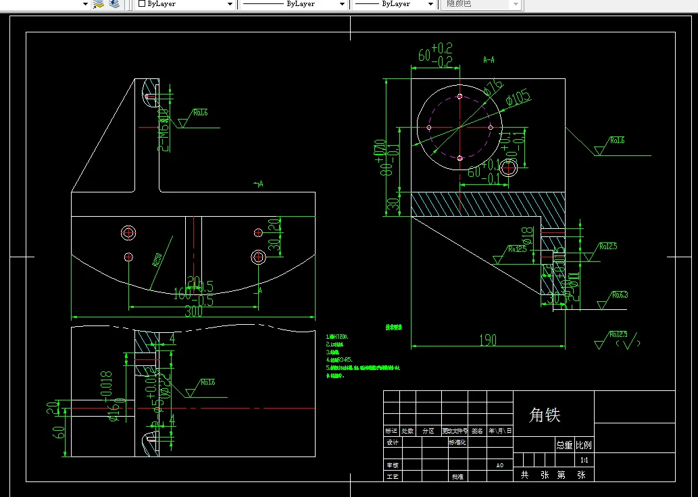This screenshot has width=698, height=497.
Task: Select the φ18 diameter dimension
Action: [x=527, y=236]
